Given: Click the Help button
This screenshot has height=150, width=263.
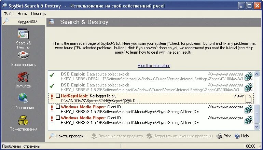Looking at the screenshot, I should 242,136.
